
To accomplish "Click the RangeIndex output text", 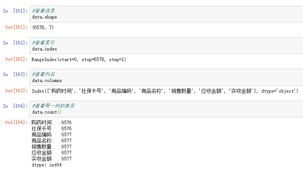I will pyautogui.click(x=79, y=60).
